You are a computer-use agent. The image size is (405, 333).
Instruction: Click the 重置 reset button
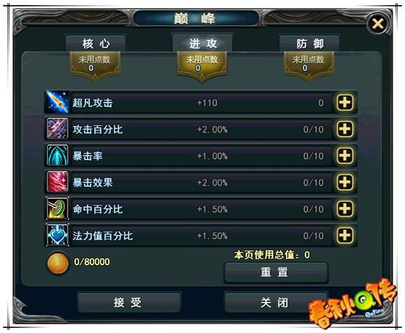point(276,273)
